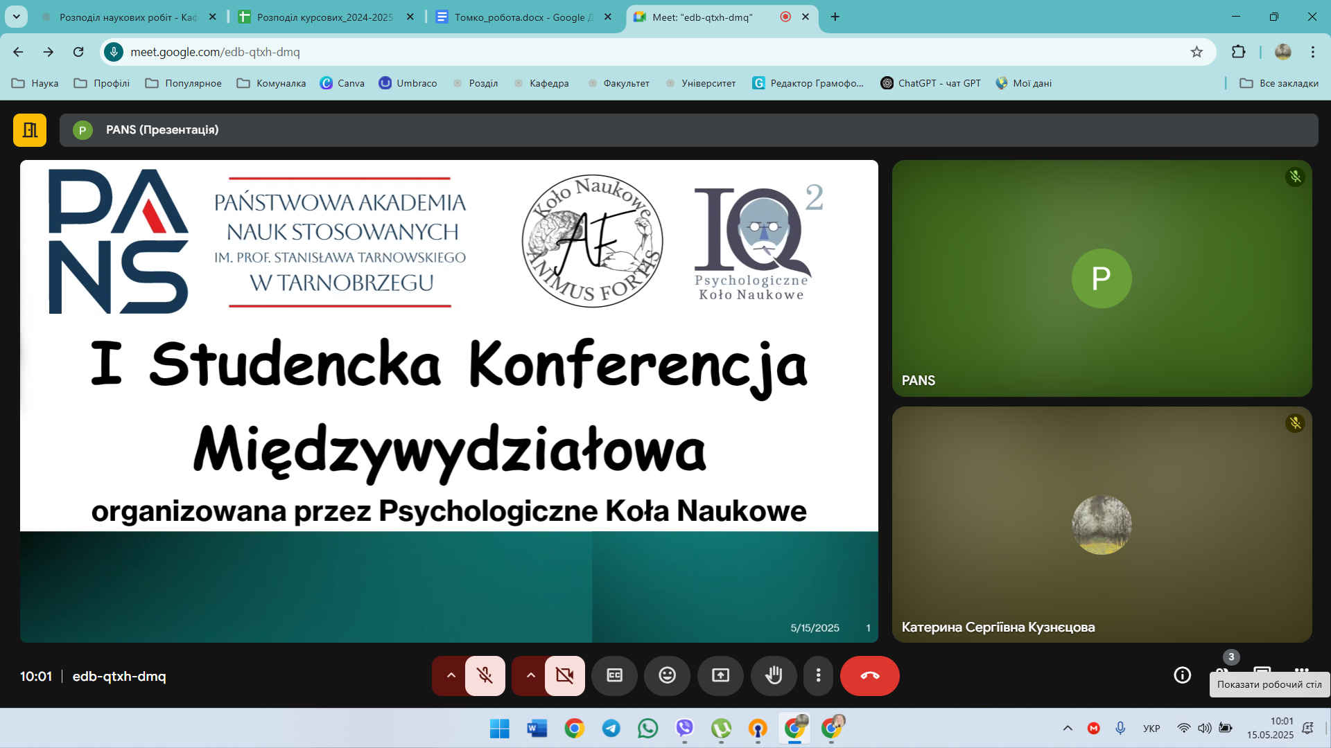Turn on closed captions
The height and width of the screenshot is (748, 1331).
pyautogui.click(x=614, y=675)
